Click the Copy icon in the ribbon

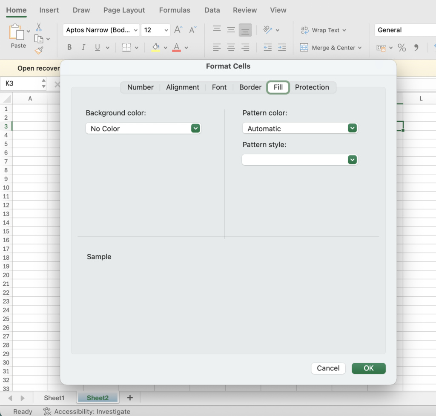point(39,38)
